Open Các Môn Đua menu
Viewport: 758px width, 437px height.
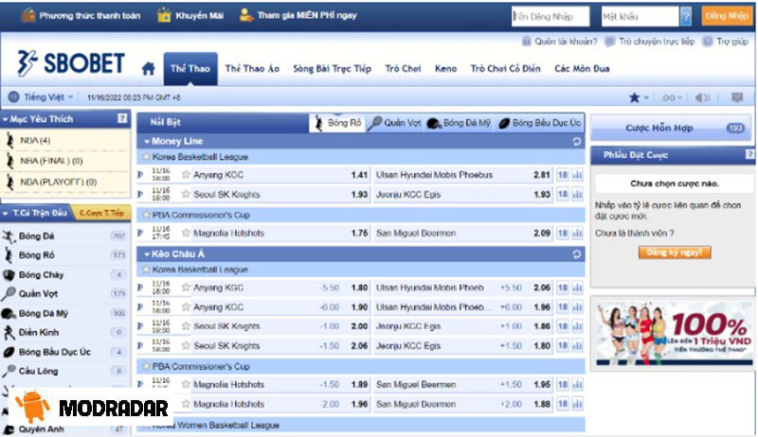582,68
